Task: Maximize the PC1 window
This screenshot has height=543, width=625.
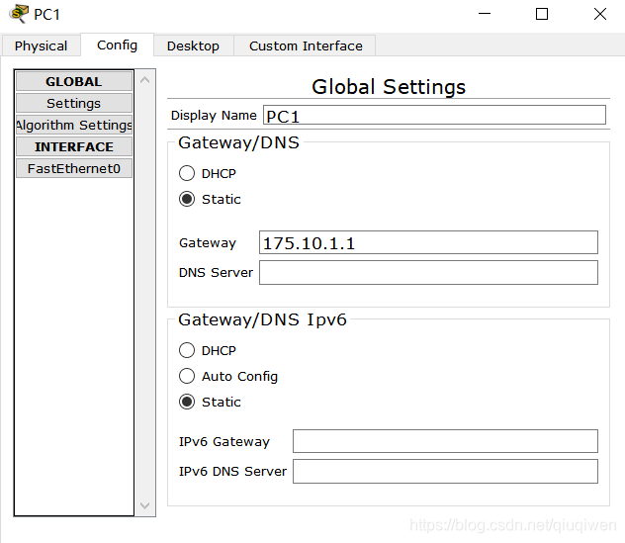Action: (542, 14)
